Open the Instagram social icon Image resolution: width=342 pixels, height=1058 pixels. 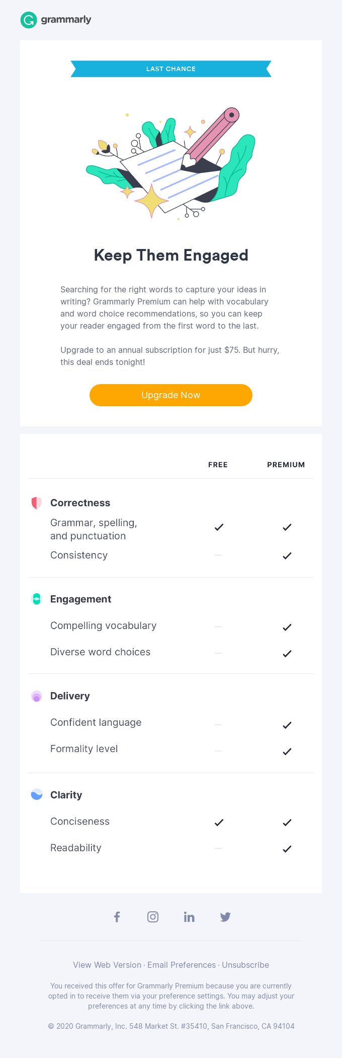(153, 917)
